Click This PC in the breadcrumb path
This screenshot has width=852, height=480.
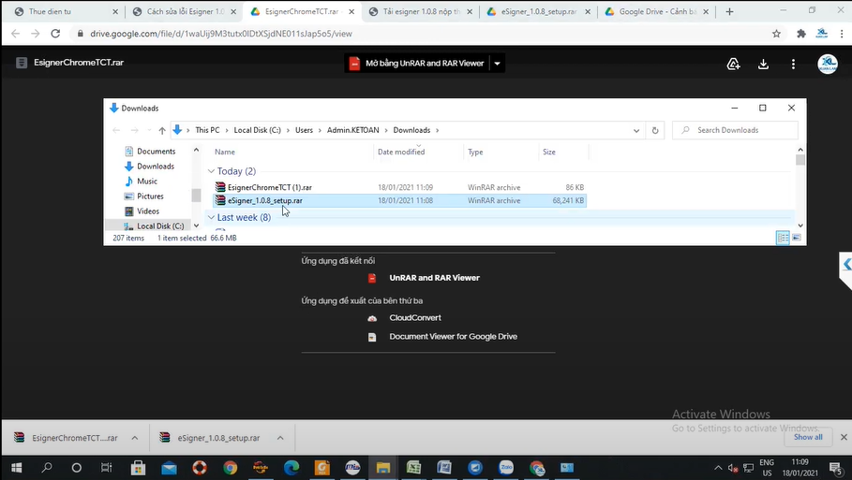pos(207,130)
